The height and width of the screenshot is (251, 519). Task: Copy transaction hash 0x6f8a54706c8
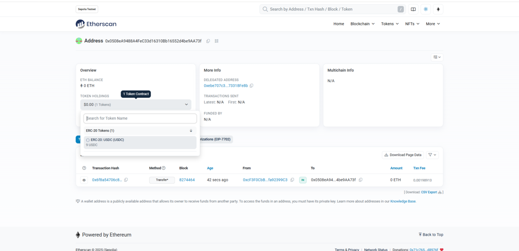click(x=126, y=180)
